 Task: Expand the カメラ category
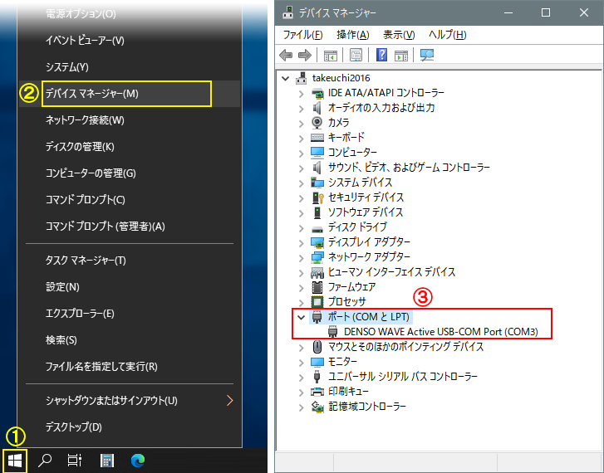[x=302, y=123]
